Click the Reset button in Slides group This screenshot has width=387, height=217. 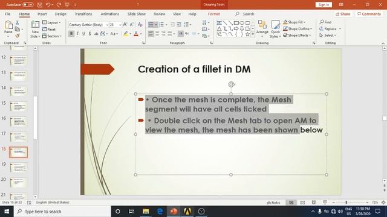[x=49, y=30]
